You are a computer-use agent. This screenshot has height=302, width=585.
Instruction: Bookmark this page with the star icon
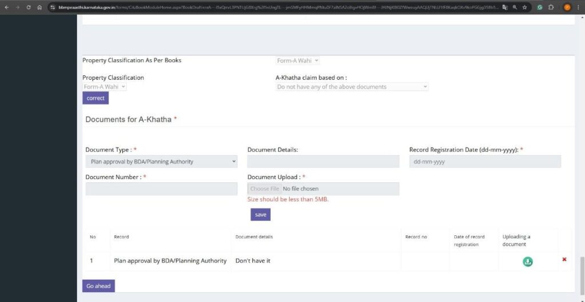pyautogui.click(x=524, y=7)
